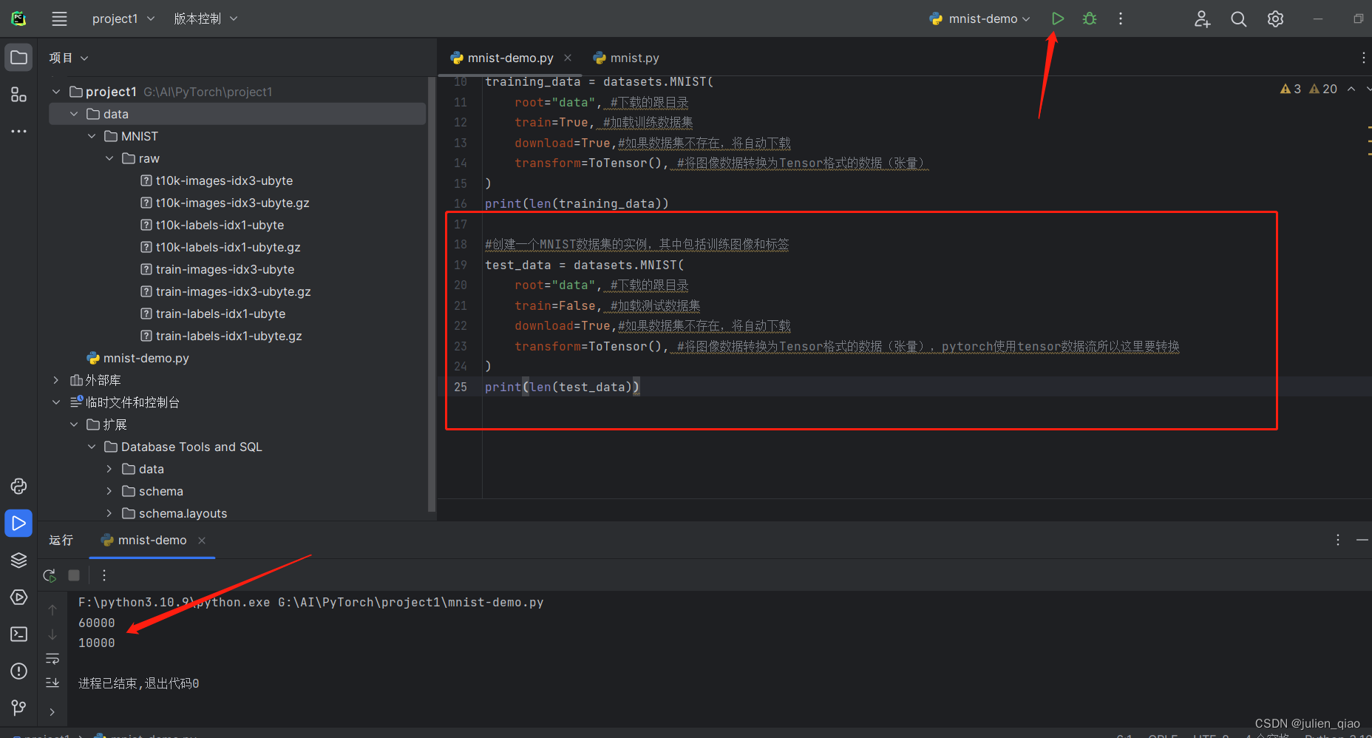
Task: Open the Python Console layers icon
Action: pyautogui.click(x=18, y=560)
